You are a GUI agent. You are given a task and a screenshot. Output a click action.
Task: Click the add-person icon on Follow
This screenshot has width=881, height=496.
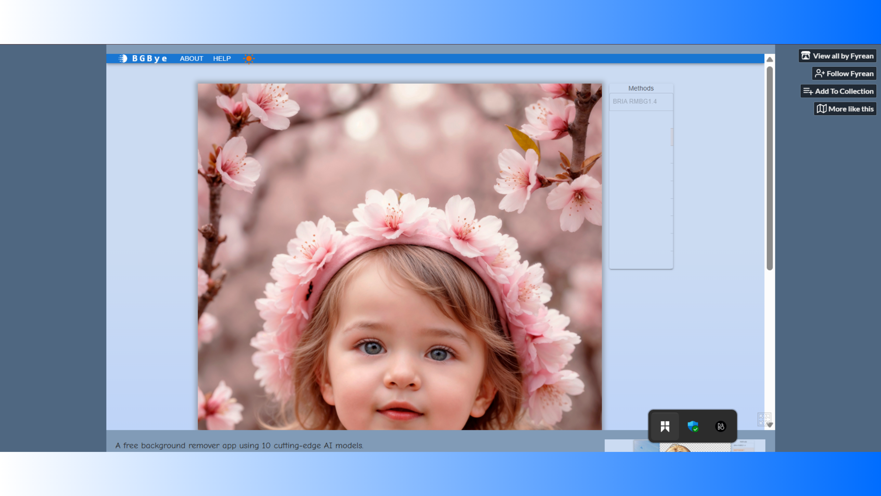[819, 73]
